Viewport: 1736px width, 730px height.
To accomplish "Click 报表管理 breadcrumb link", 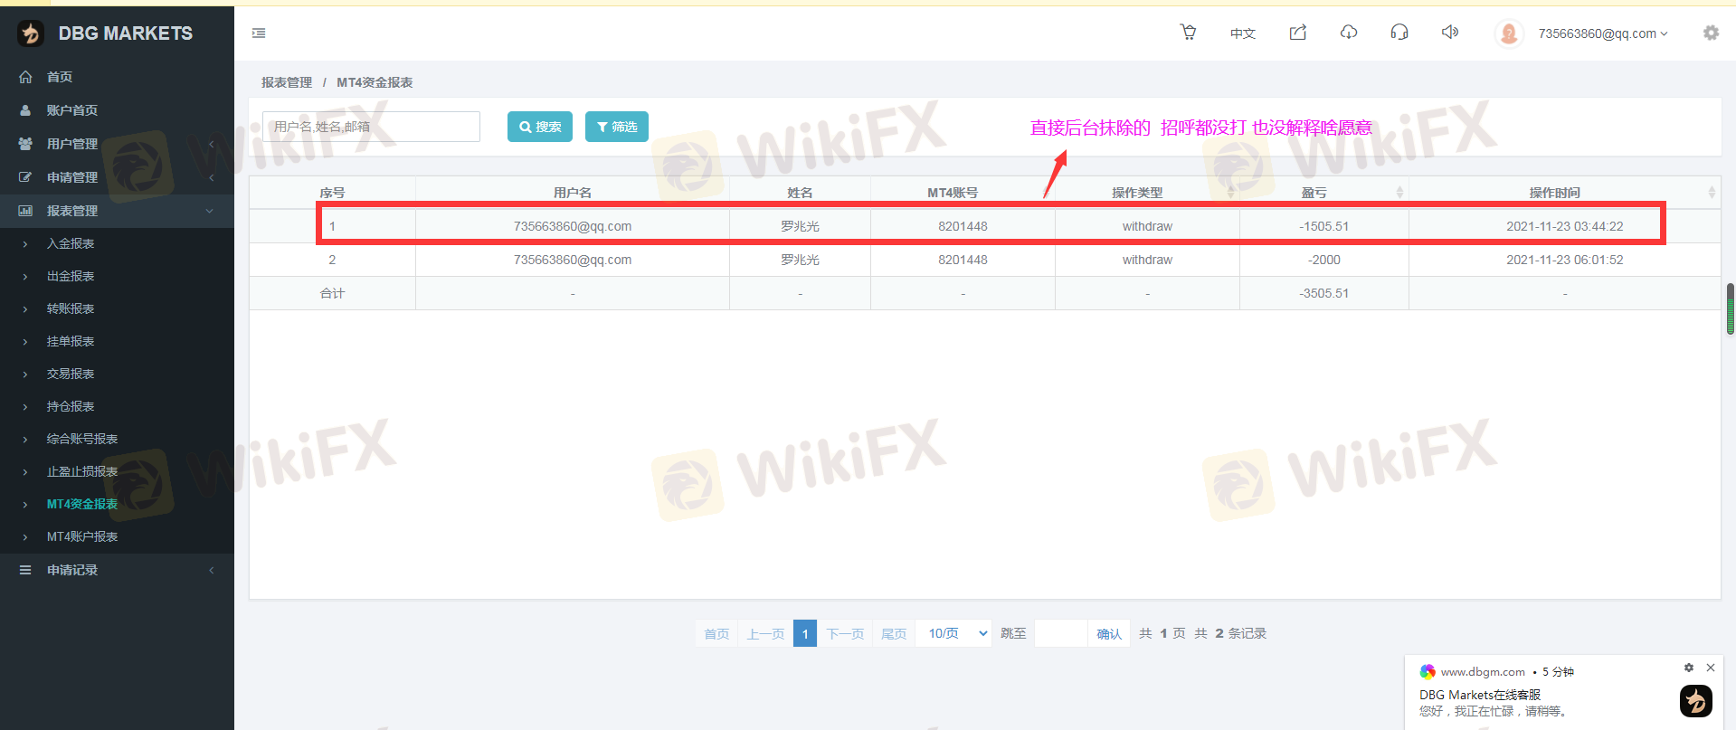I will [287, 82].
